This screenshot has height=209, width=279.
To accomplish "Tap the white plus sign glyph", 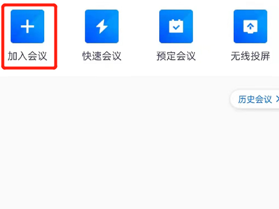I will (28, 26).
